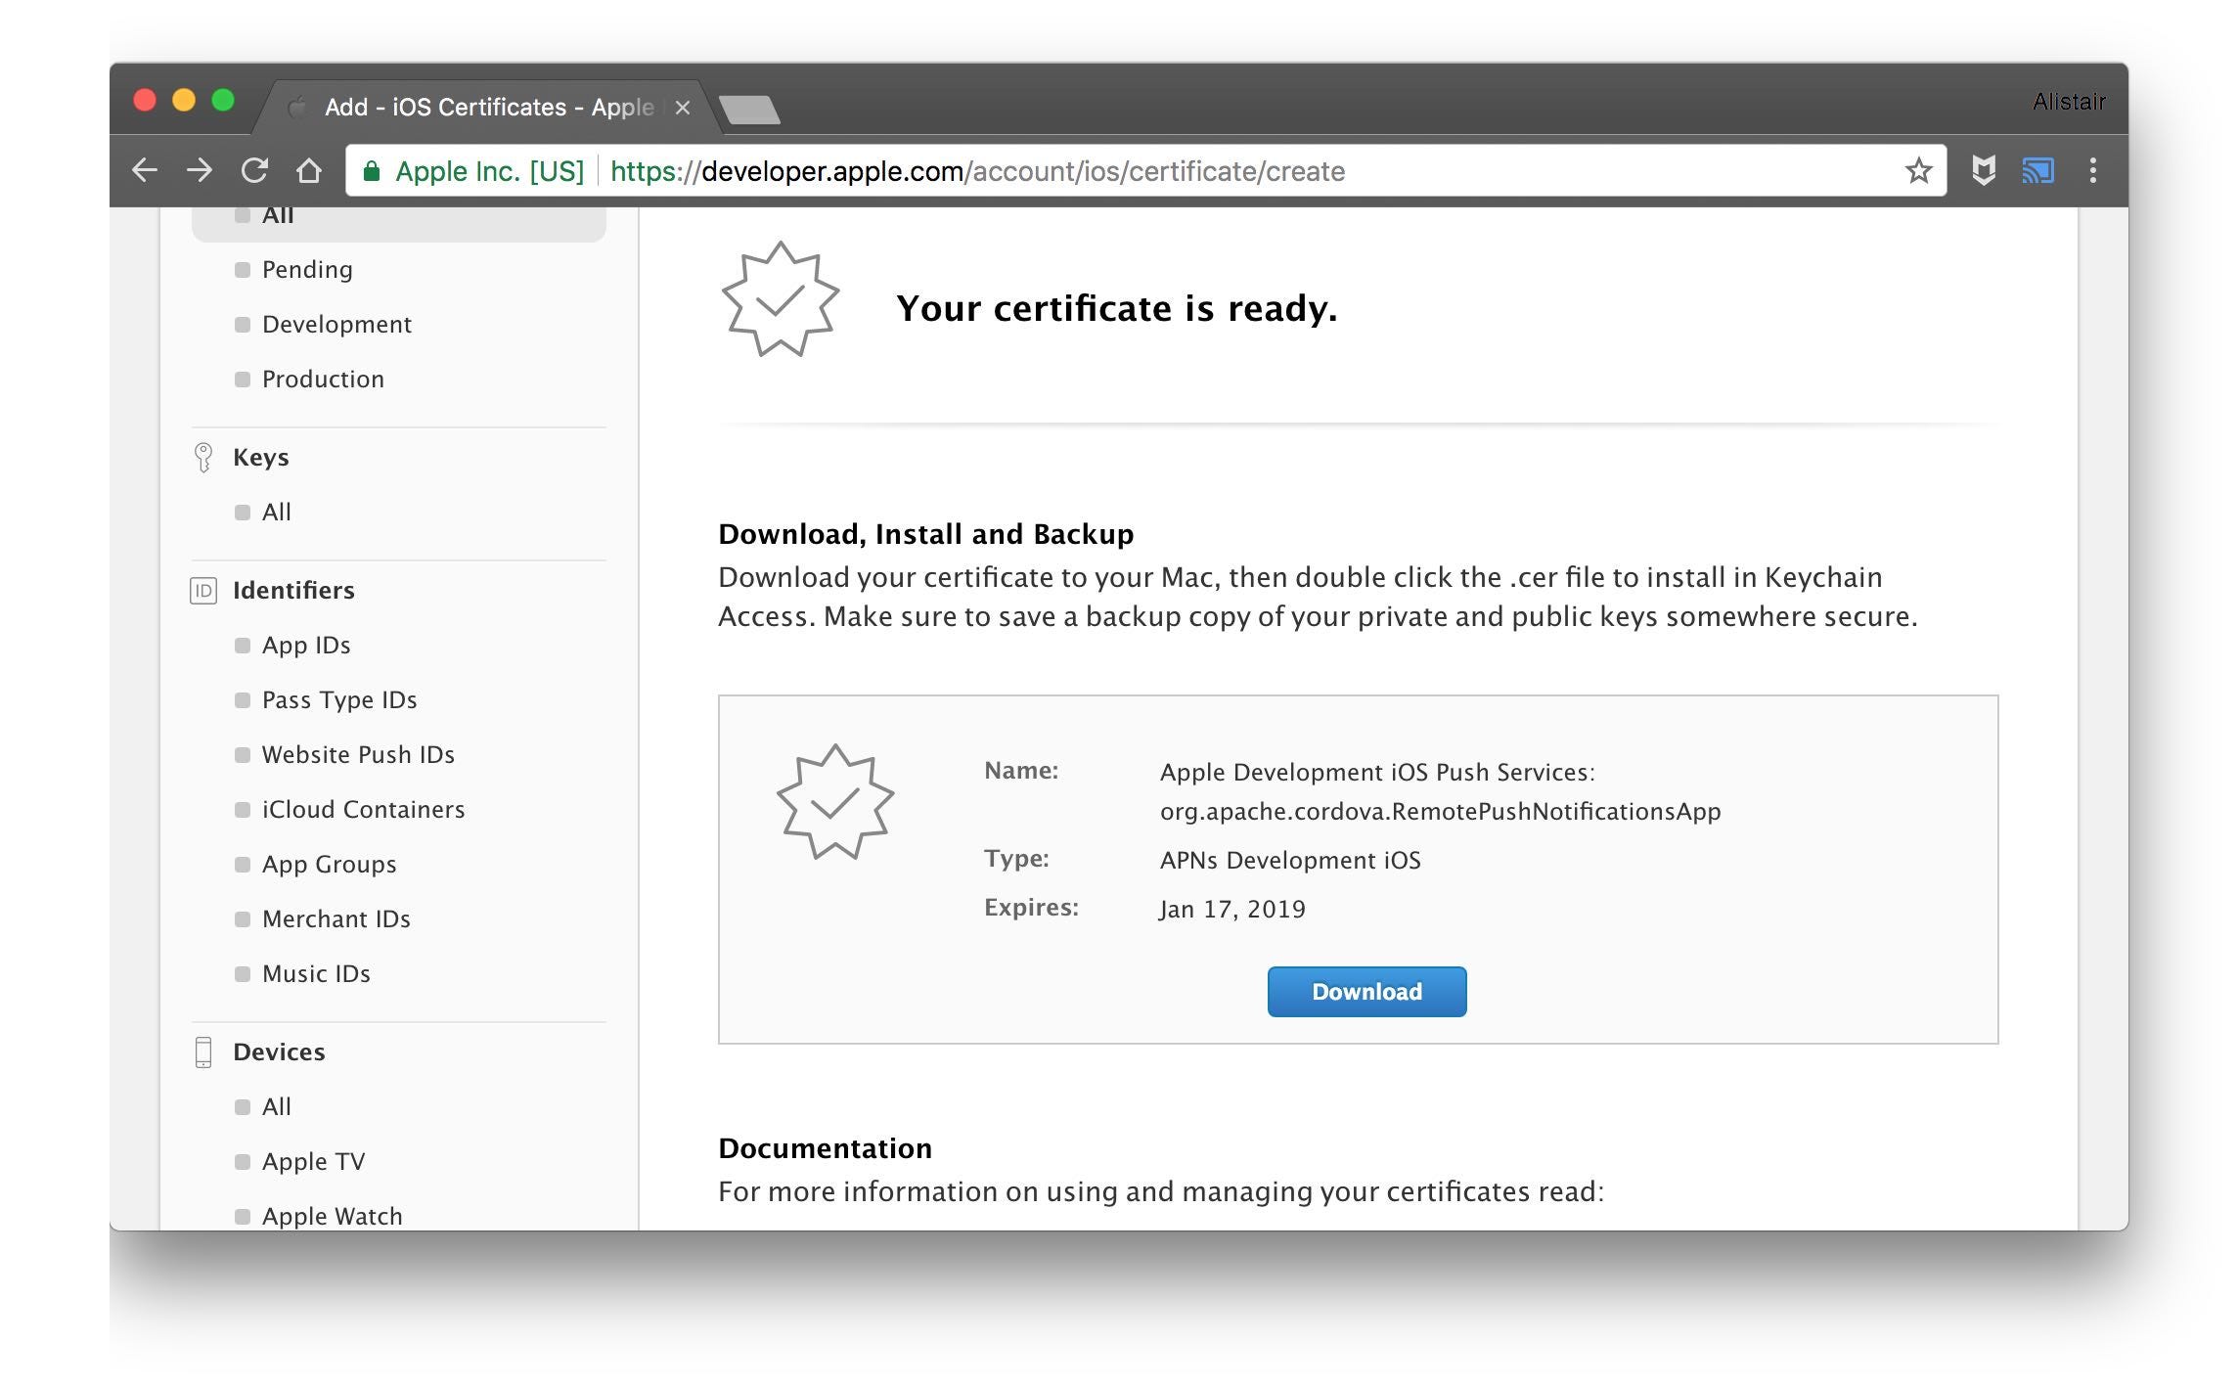Reload the current page
The image size is (2238, 1387).
[254, 170]
